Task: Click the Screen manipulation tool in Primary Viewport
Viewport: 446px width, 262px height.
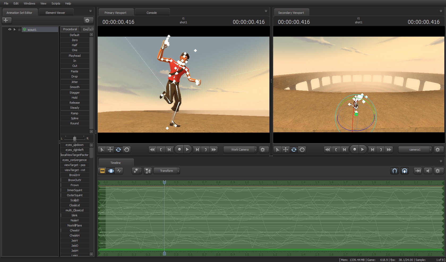Action: click(127, 150)
